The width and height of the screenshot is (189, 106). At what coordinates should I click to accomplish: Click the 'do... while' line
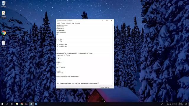coord(61,67)
